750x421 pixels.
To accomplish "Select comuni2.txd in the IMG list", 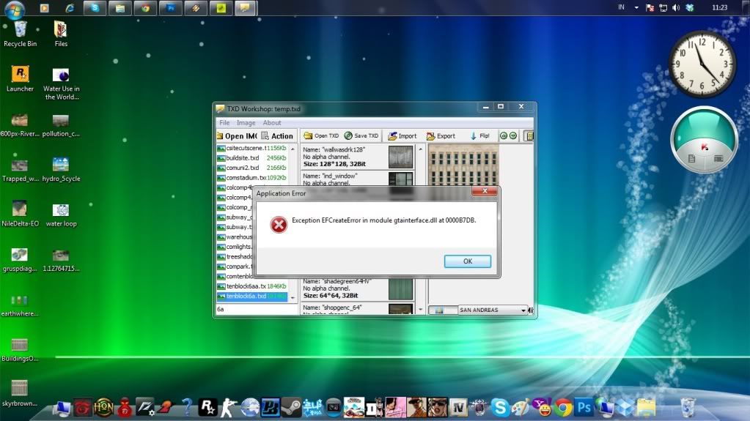I will pos(252,168).
